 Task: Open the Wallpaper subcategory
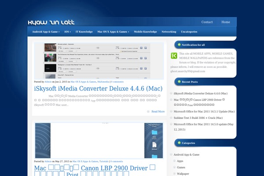click(183, 174)
